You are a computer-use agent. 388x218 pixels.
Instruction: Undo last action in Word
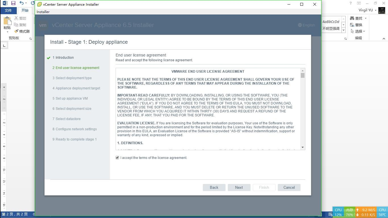(22, 3)
